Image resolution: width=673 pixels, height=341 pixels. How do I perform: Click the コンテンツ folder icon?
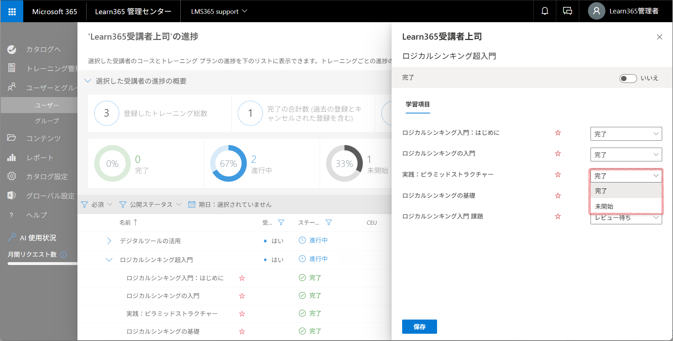pos(12,138)
